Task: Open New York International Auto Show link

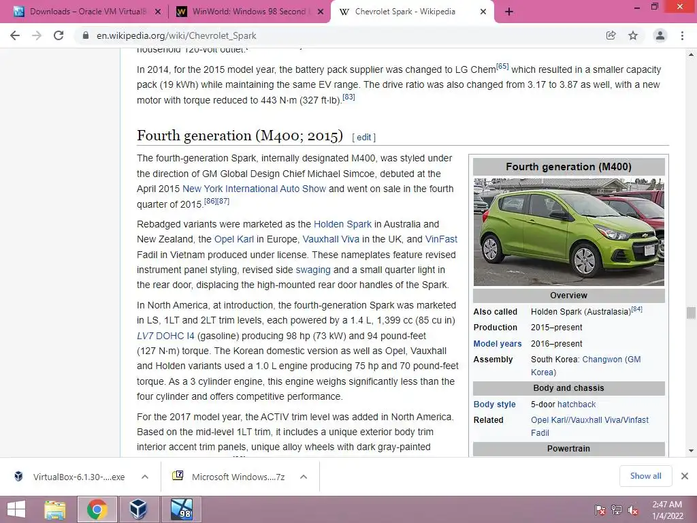Action: (x=255, y=189)
